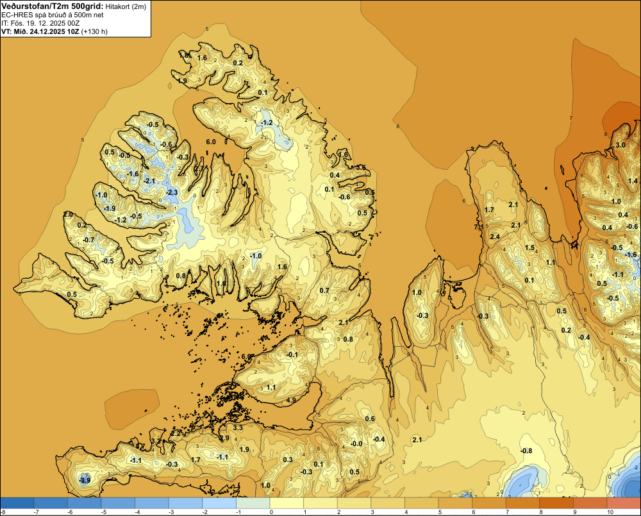Click the temperature value '3.0' on the map
Image resolution: width=641 pixels, height=516 pixels.
click(620, 145)
